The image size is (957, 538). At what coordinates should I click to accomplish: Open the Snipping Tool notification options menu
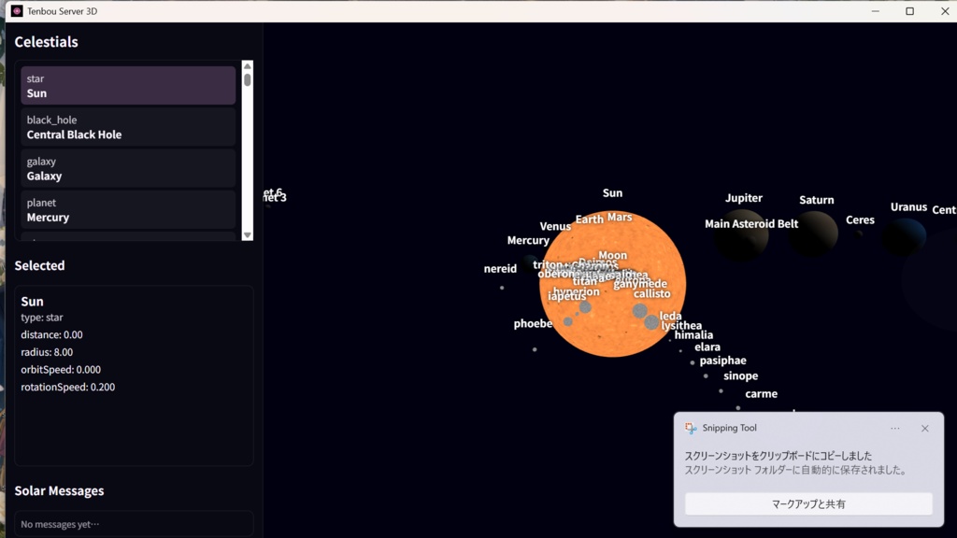click(x=895, y=428)
